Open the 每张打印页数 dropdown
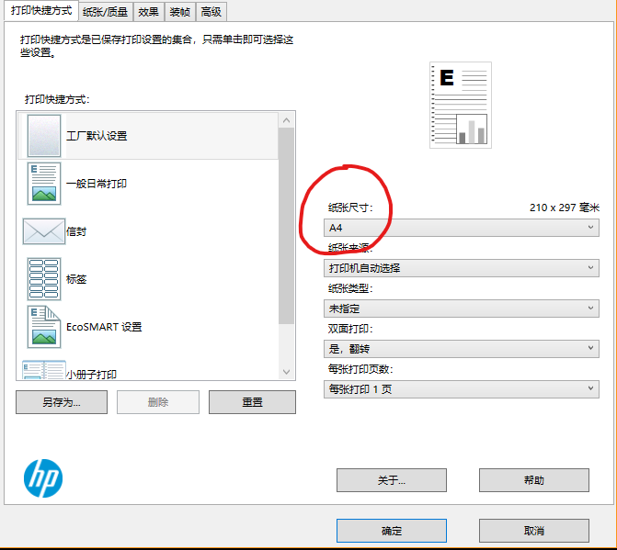This screenshot has width=617, height=550. pyautogui.click(x=461, y=389)
